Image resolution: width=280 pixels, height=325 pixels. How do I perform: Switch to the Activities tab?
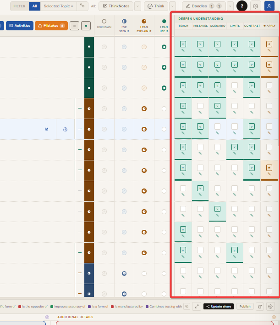[x=19, y=26]
